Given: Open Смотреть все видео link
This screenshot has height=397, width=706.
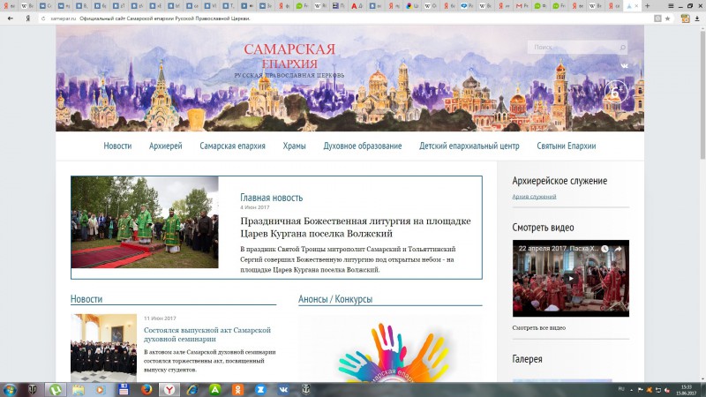Looking at the screenshot, I should (538, 327).
